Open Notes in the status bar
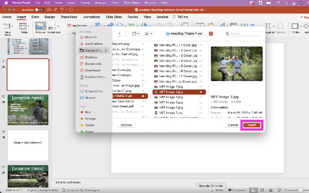309x193 pixels. point(217,190)
